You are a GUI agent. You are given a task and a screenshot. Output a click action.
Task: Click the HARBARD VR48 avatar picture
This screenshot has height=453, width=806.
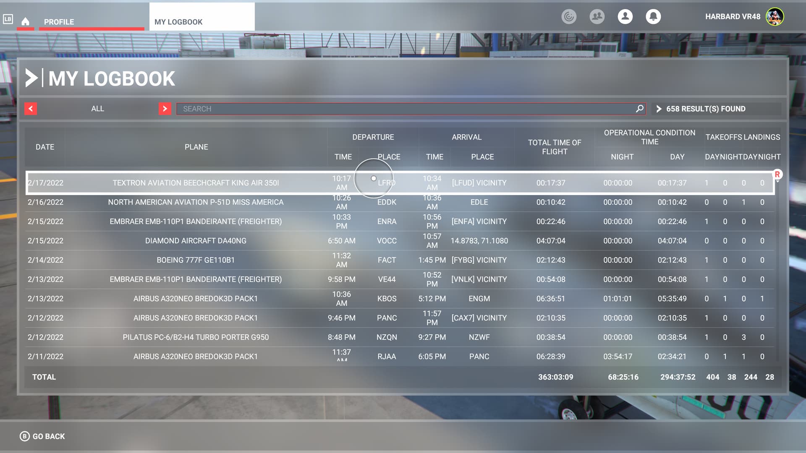(x=775, y=17)
